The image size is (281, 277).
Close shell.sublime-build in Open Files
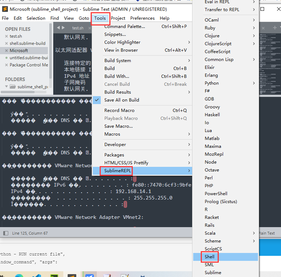6,43
